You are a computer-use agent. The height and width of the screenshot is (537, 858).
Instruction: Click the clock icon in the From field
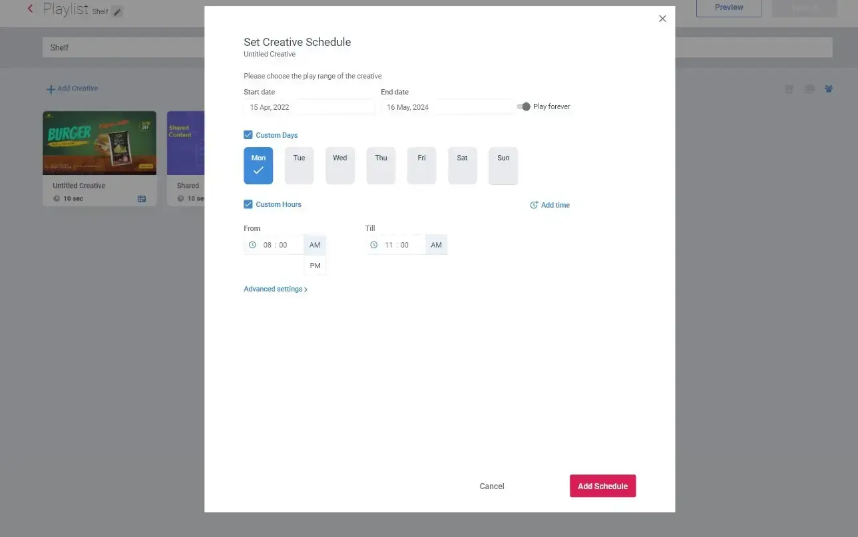252,244
